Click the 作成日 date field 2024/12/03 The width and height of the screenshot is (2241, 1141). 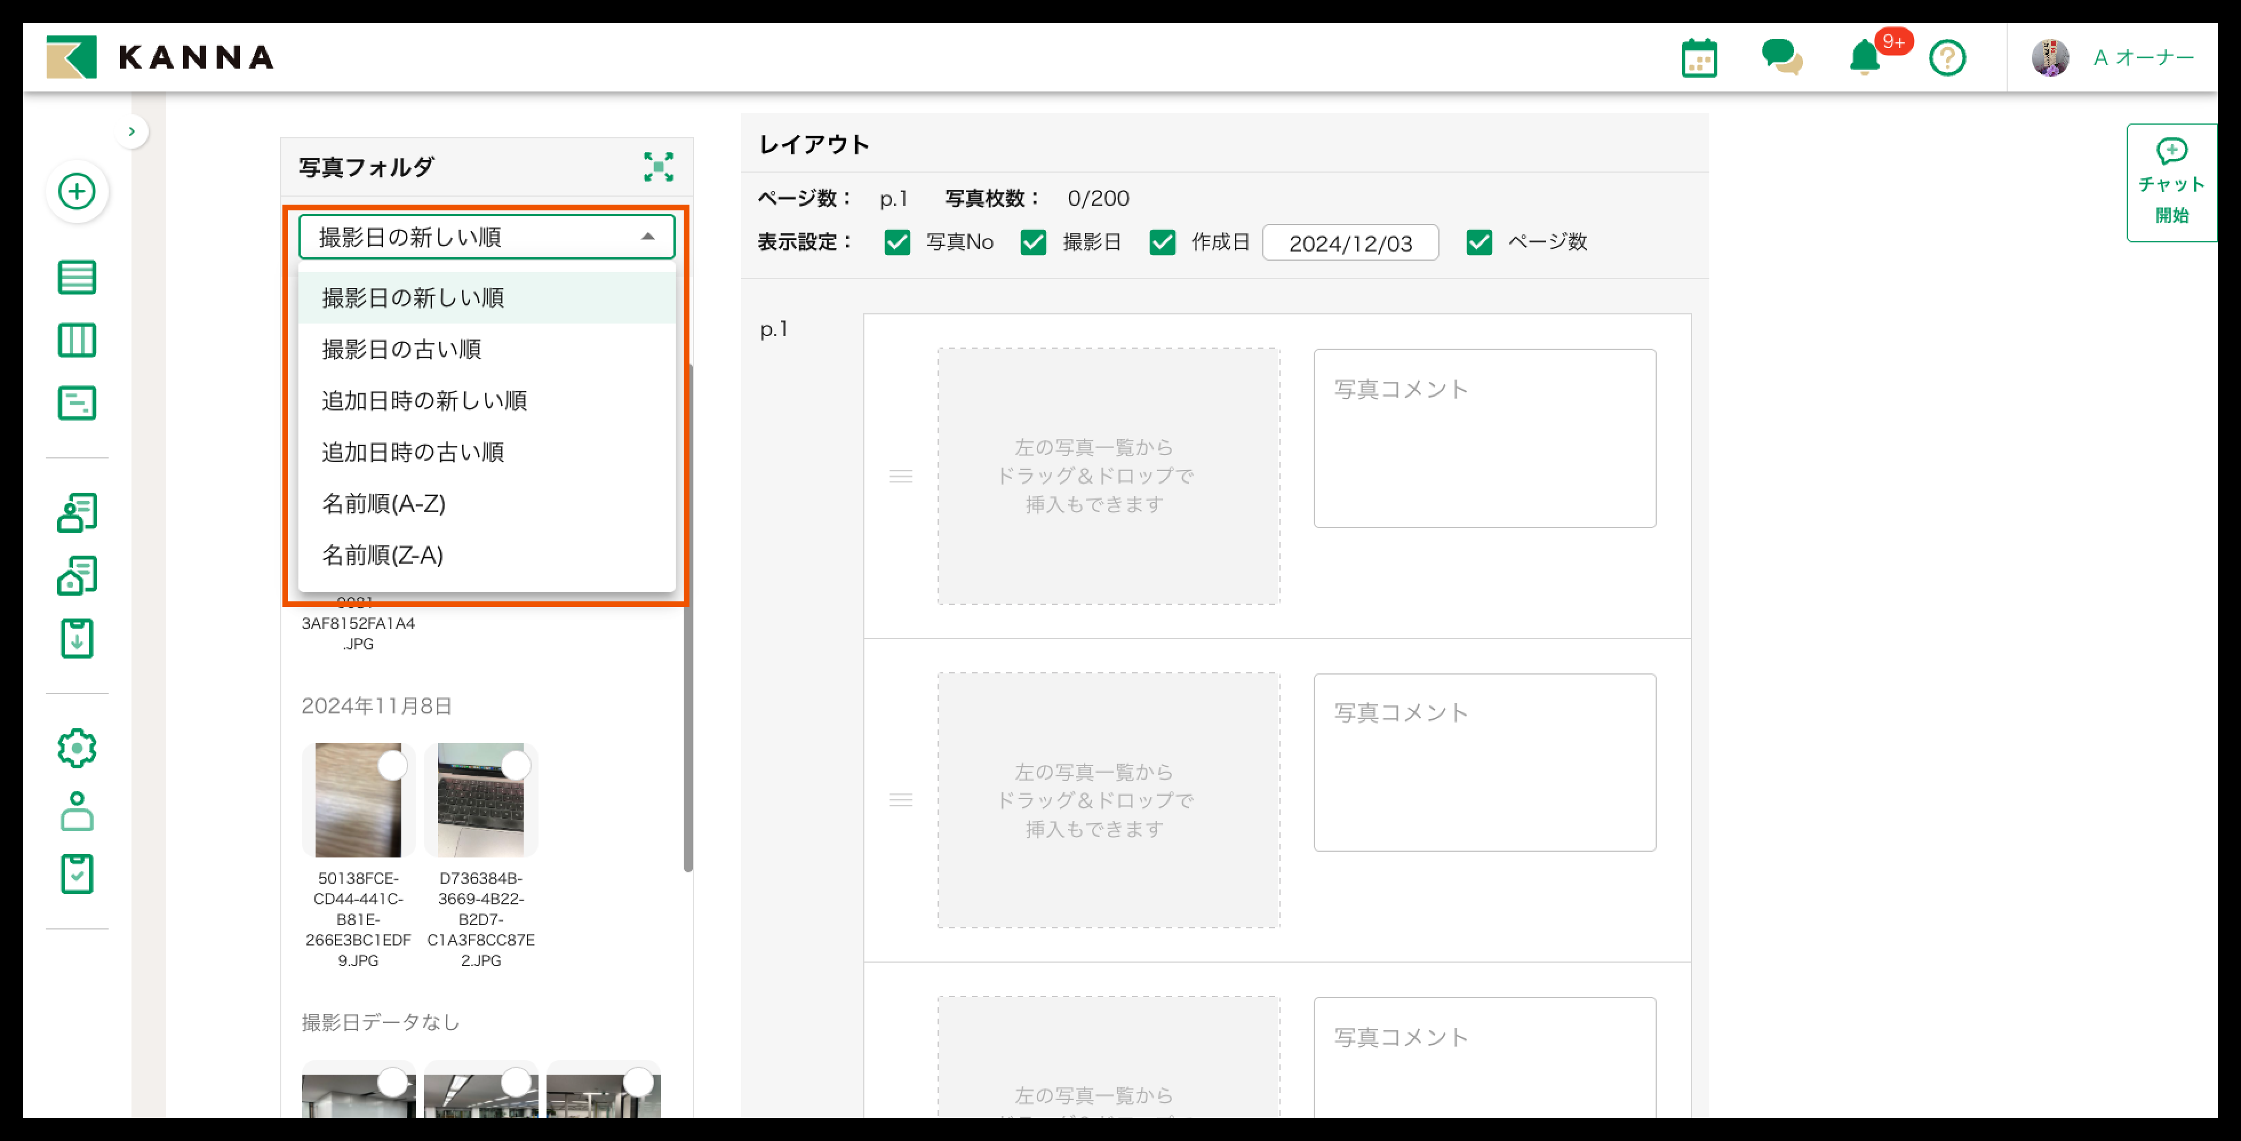tap(1350, 242)
